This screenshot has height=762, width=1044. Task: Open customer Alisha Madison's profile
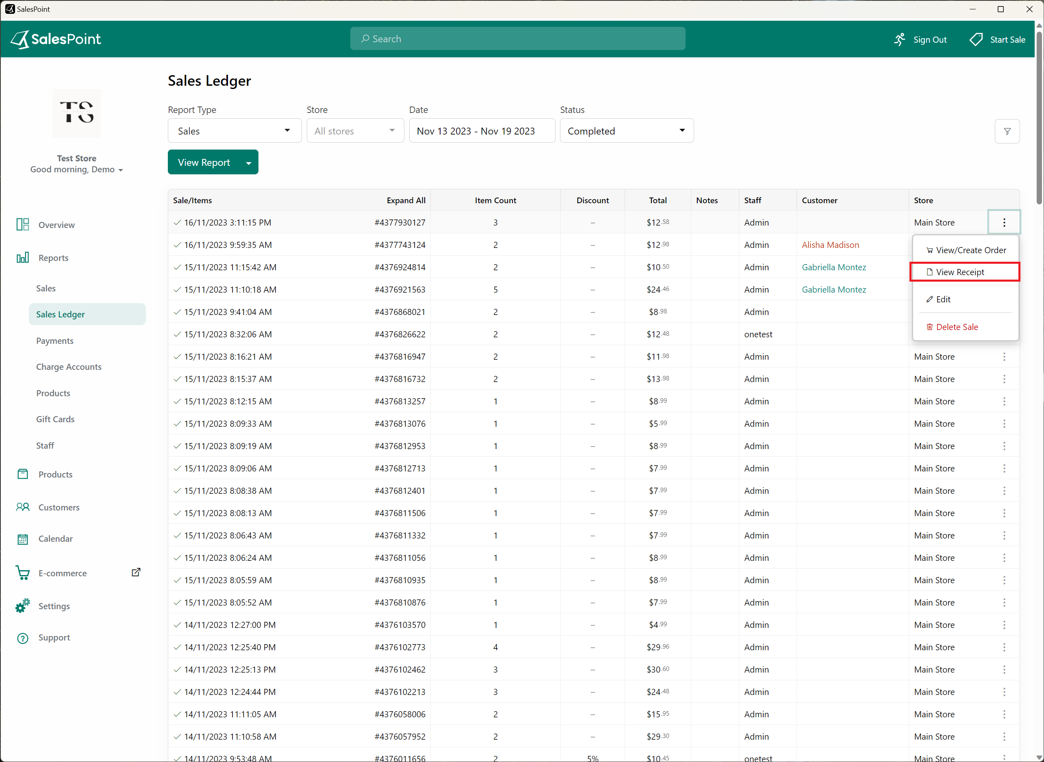coord(830,245)
